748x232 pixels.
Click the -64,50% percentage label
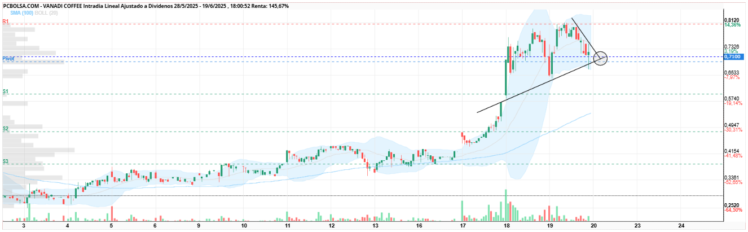pyautogui.click(x=732, y=210)
